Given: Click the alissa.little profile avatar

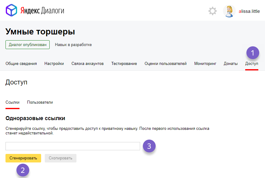Looking at the screenshot, I should (x=229, y=11).
